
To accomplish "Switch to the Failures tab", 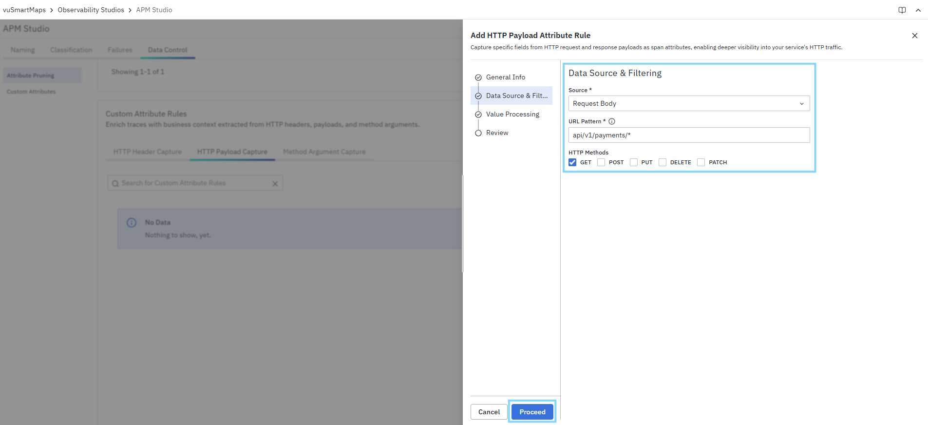I will (x=120, y=50).
